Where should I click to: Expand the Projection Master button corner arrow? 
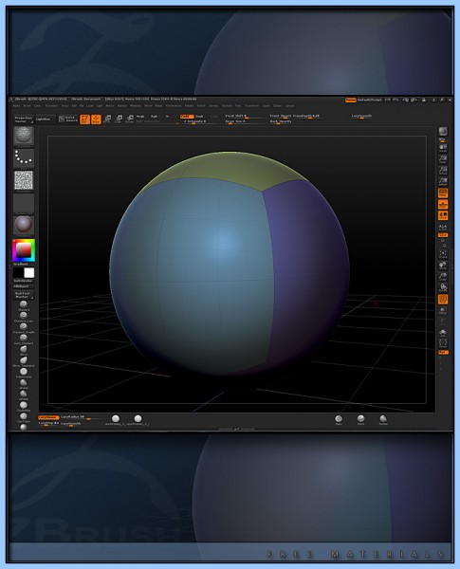click(x=32, y=122)
